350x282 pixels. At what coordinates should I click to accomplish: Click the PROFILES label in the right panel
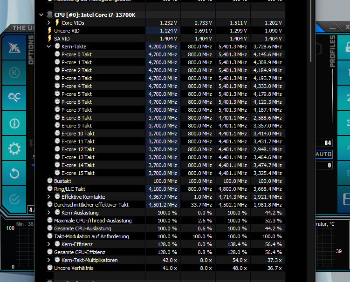[332, 52]
